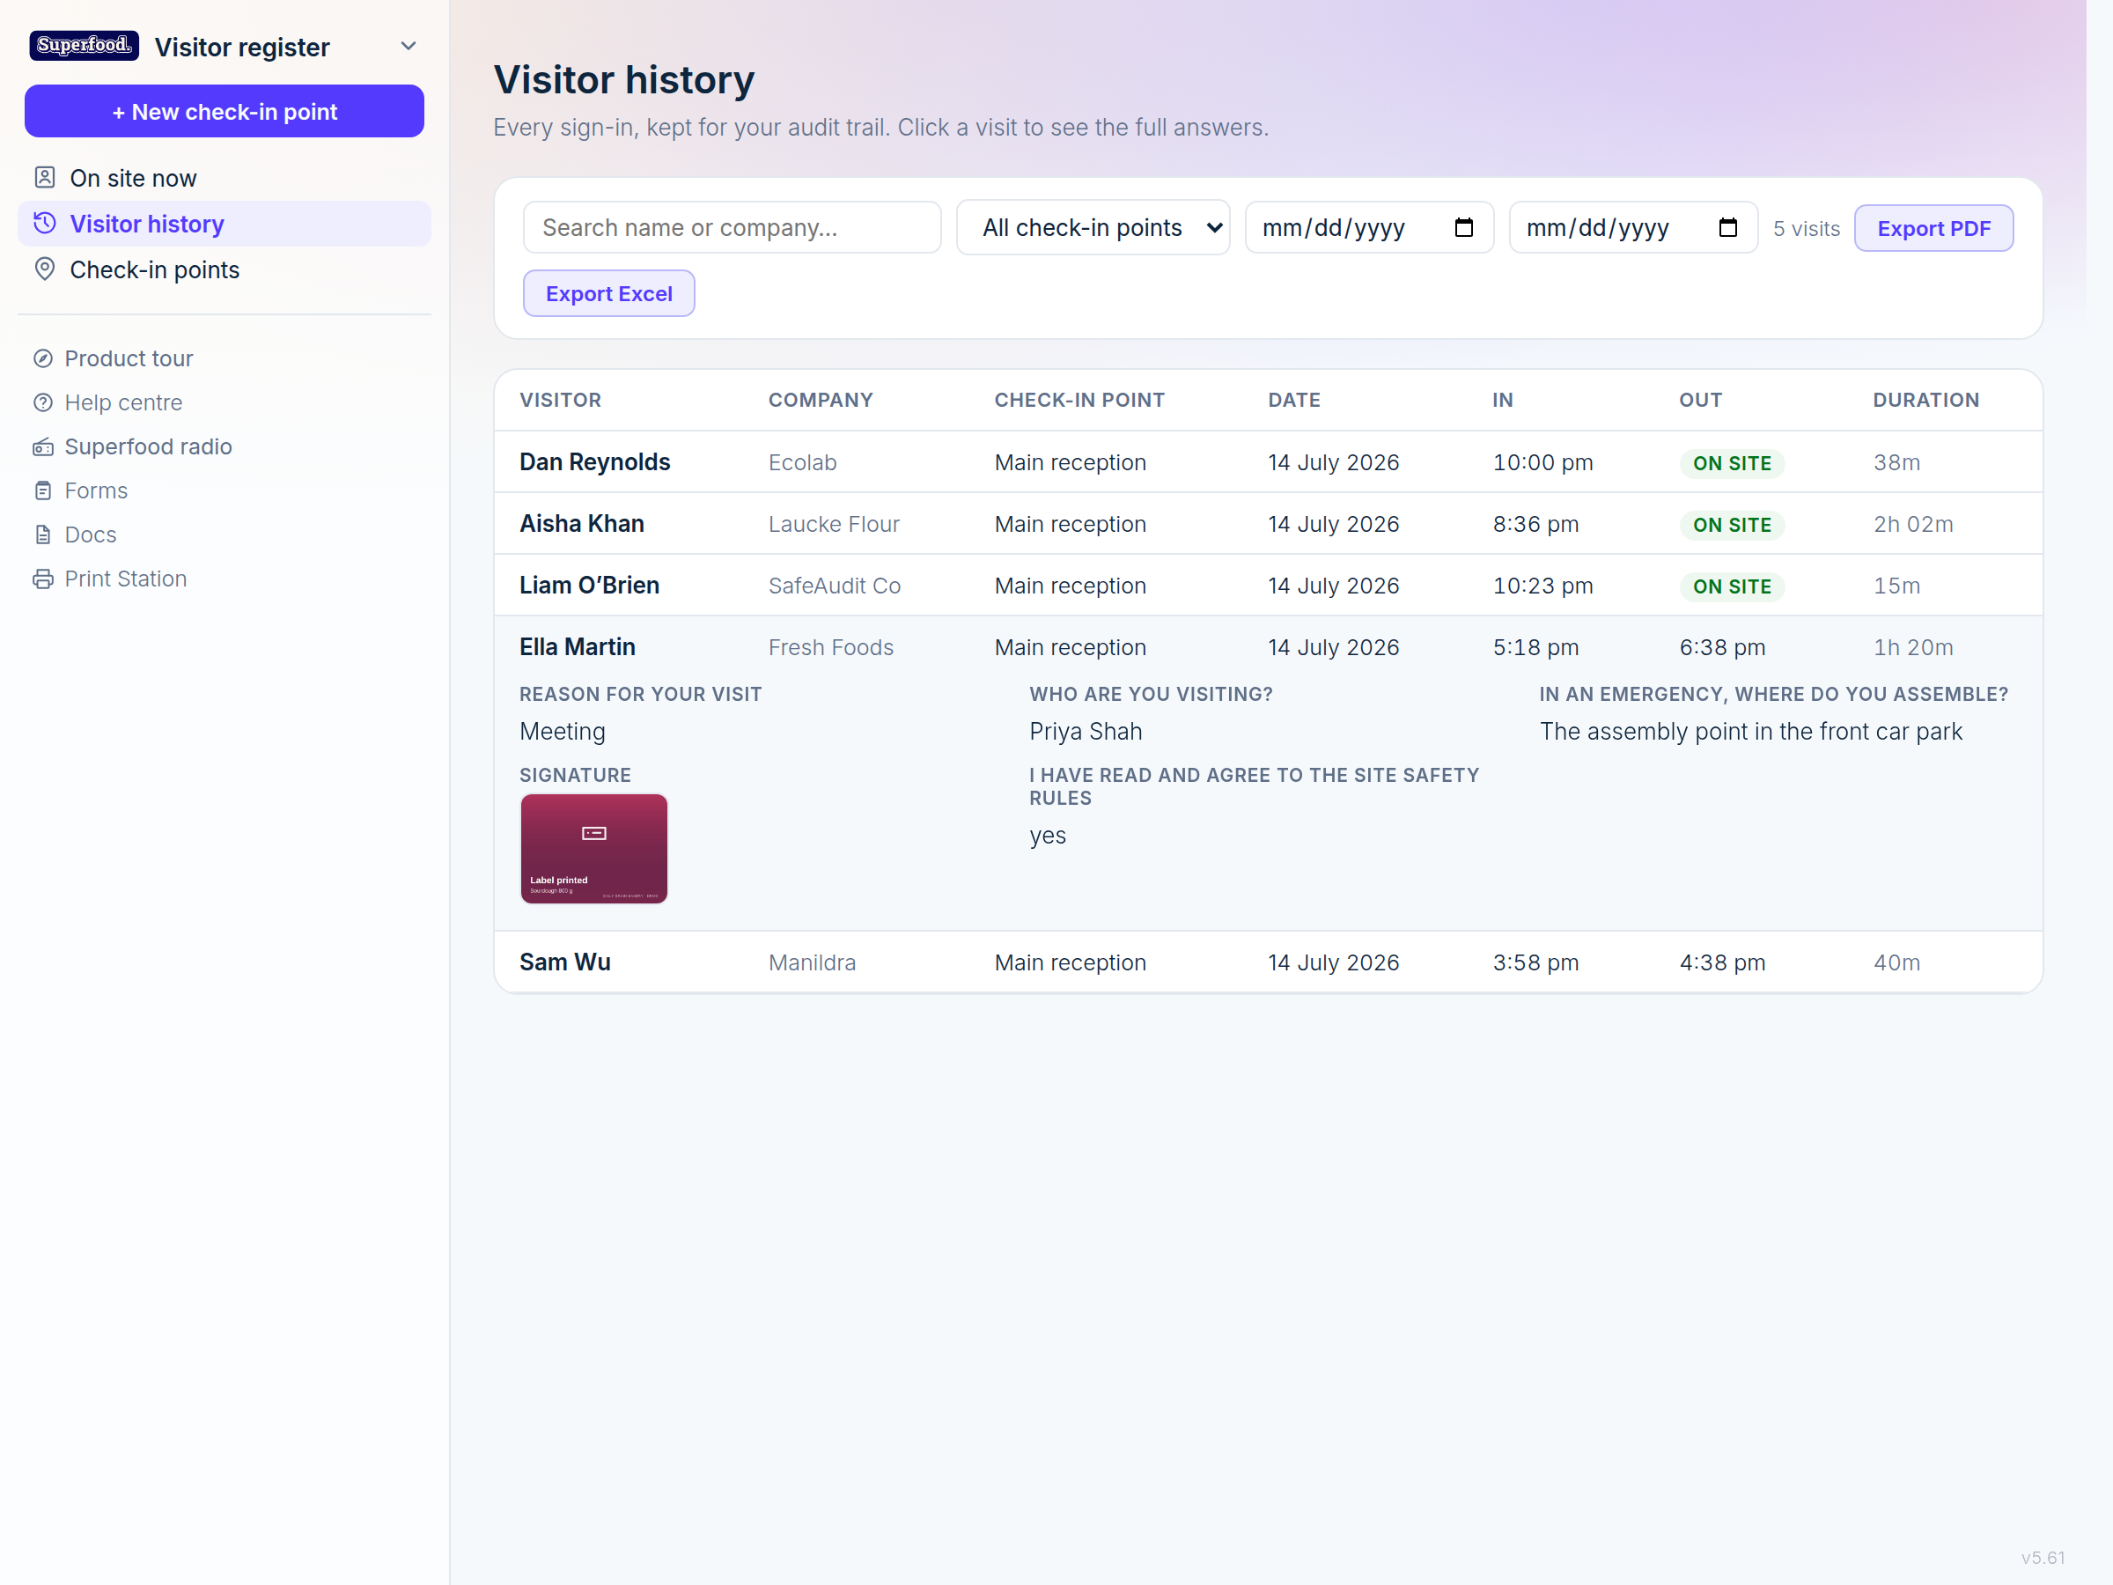Expand the Liam O'Brien visit row

click(x=1268, y=586)
